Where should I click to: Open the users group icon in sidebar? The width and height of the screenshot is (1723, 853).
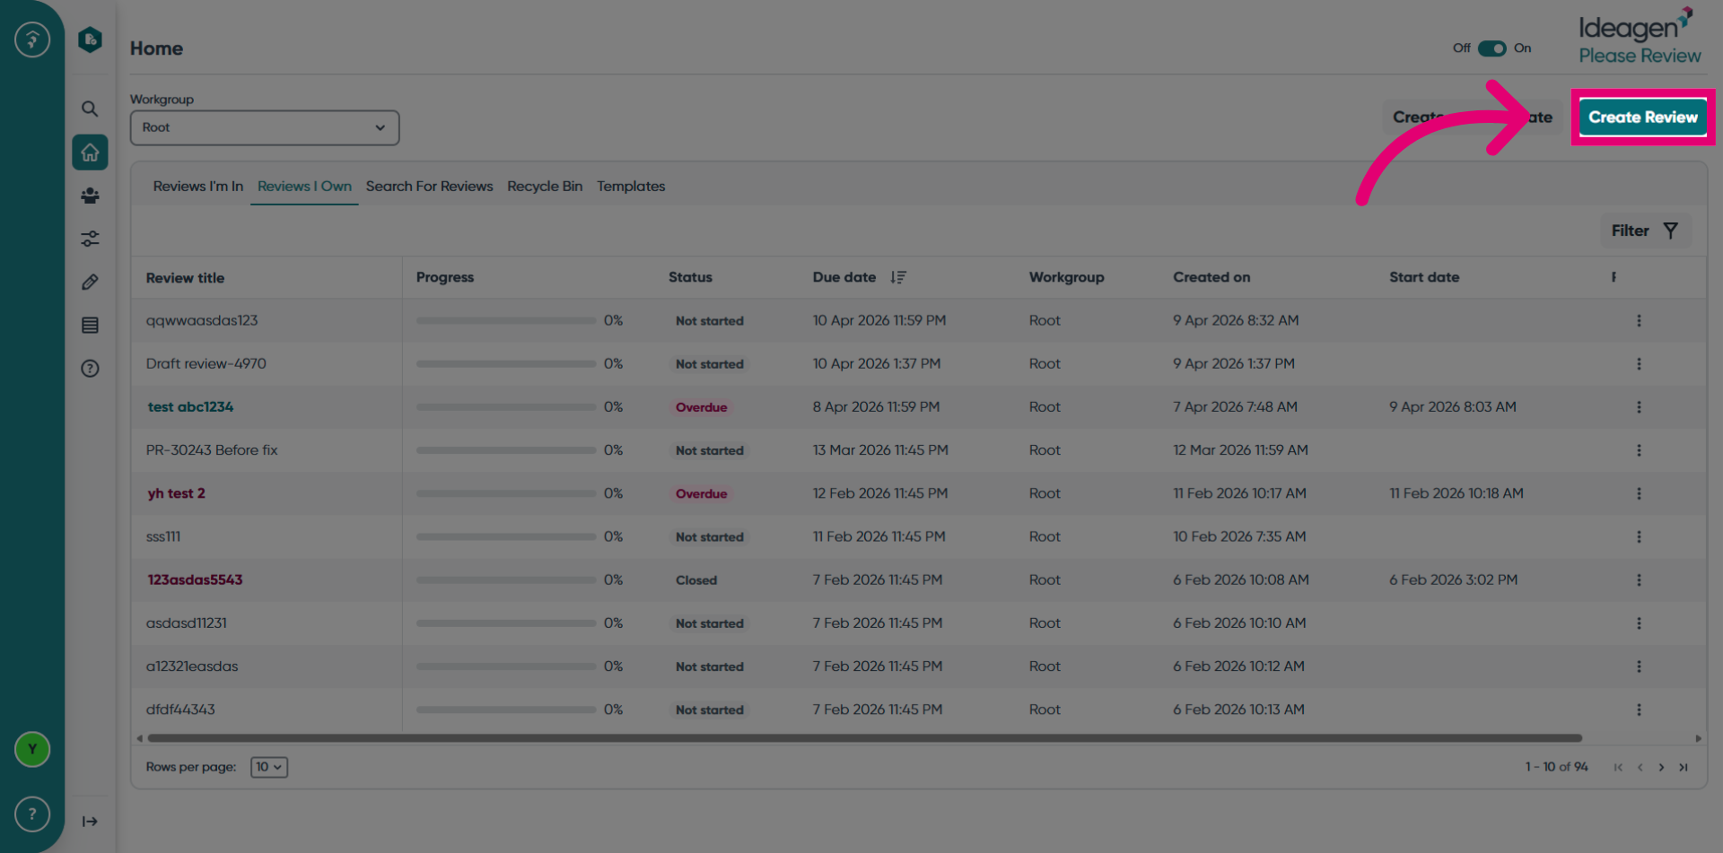[x=90, y=196]
